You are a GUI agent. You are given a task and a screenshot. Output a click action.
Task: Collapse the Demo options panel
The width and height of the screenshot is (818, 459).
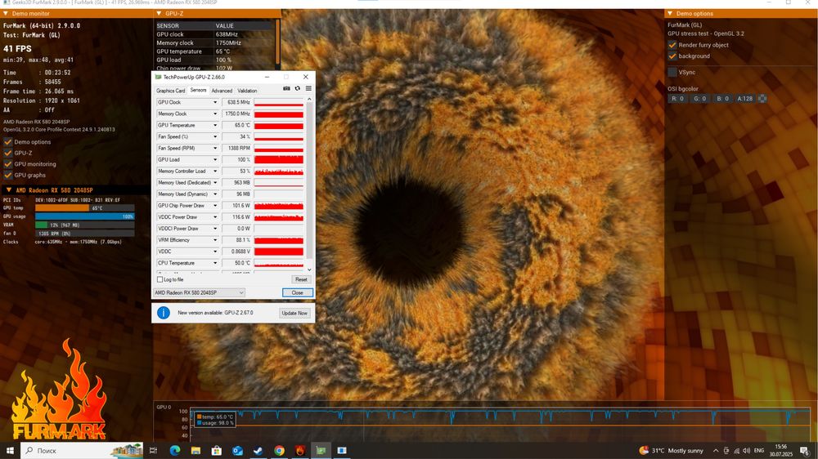click(671, 14)
